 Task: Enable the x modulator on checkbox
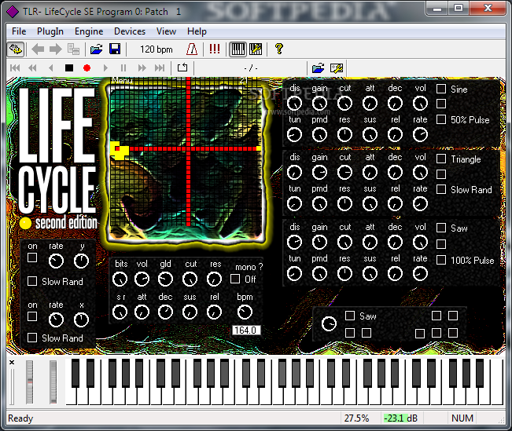pyautogui.click(x=32, y=316)
